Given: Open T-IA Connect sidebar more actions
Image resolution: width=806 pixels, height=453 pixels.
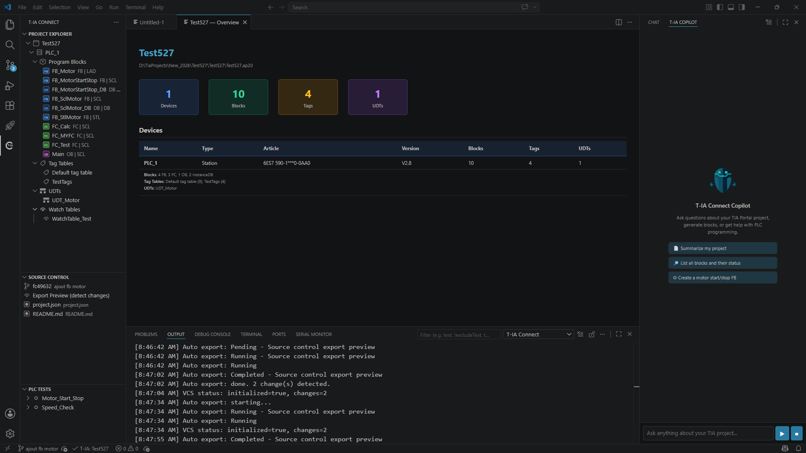Looking at the screenshot, I should point(116,22).
